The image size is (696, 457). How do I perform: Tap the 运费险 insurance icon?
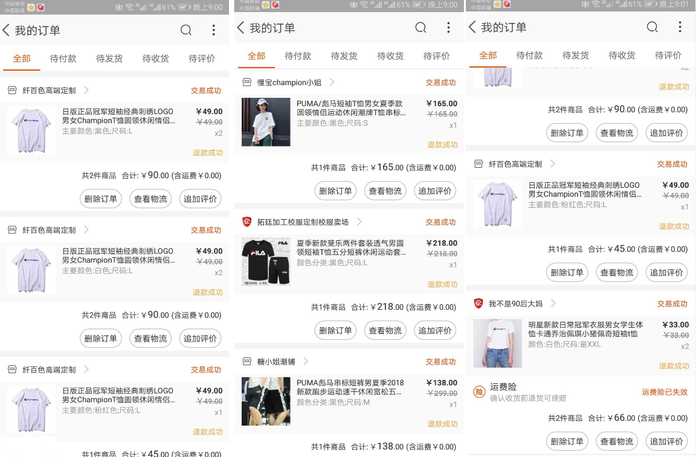click(479, 392)
